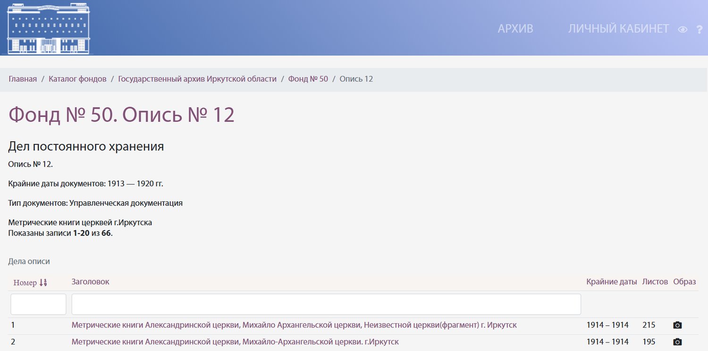
Task: Sort the table by the Номер column icon
Action: click(x=43, y=283)
